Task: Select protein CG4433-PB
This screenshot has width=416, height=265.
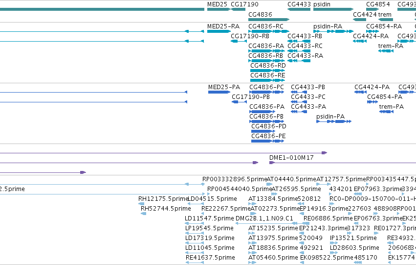Action: point(299,92)
